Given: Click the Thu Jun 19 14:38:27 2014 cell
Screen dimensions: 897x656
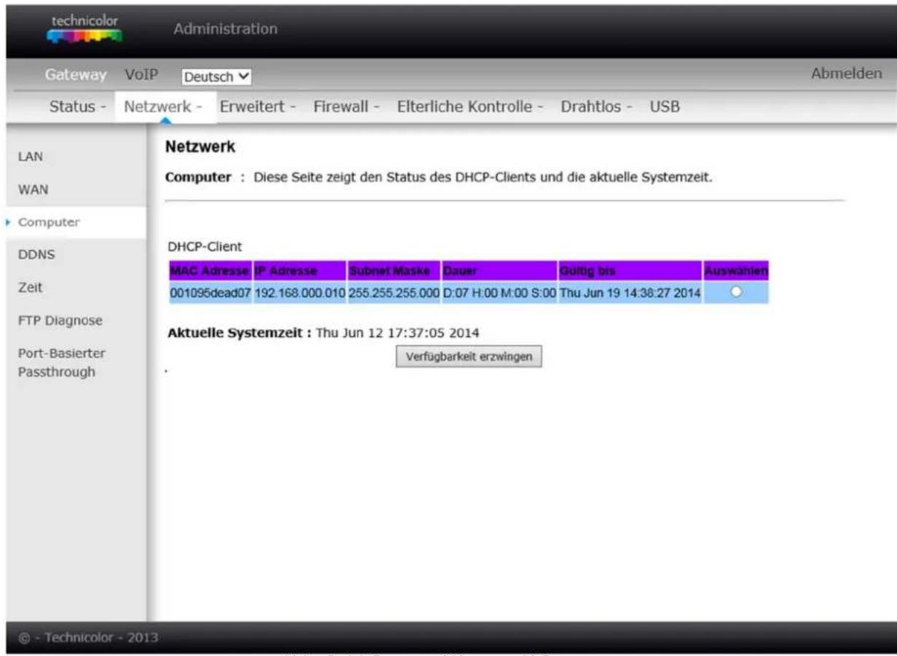Looking at the screenshot, I should click(631, 292).
